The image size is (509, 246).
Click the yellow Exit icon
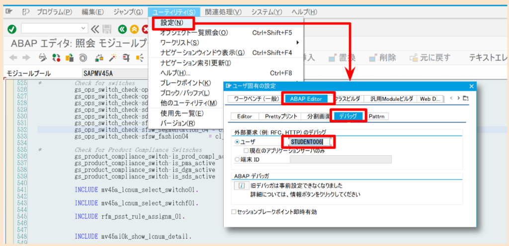(x=134, y=29)
